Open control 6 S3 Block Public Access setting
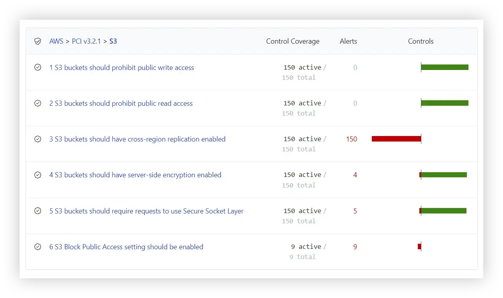Image resolution: width=503 pixels, height=298 pixels. point(126,247)
